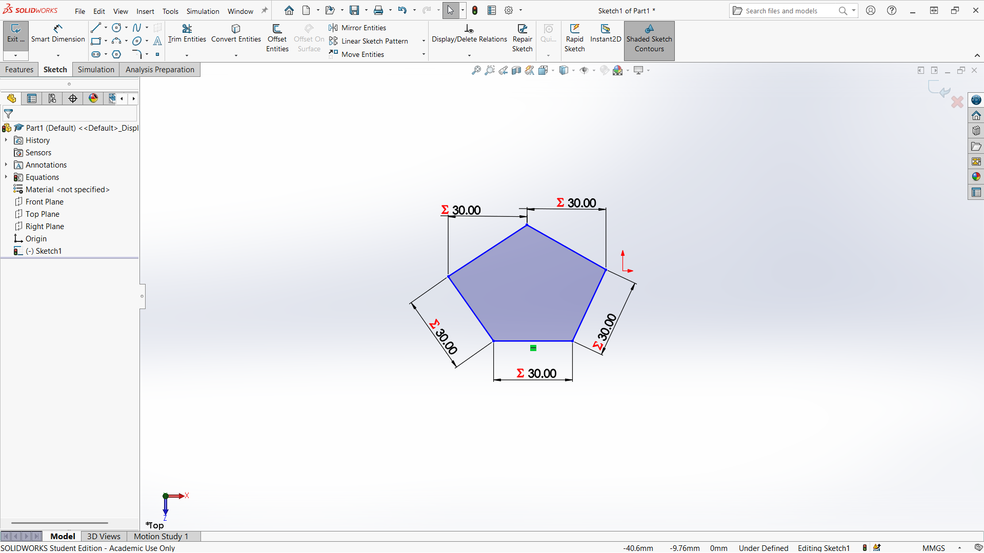Open Linear Sketch Pattern dropdown arrow

424,41
